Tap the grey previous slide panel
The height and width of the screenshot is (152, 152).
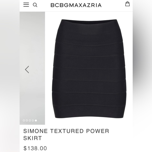point(32,68)
